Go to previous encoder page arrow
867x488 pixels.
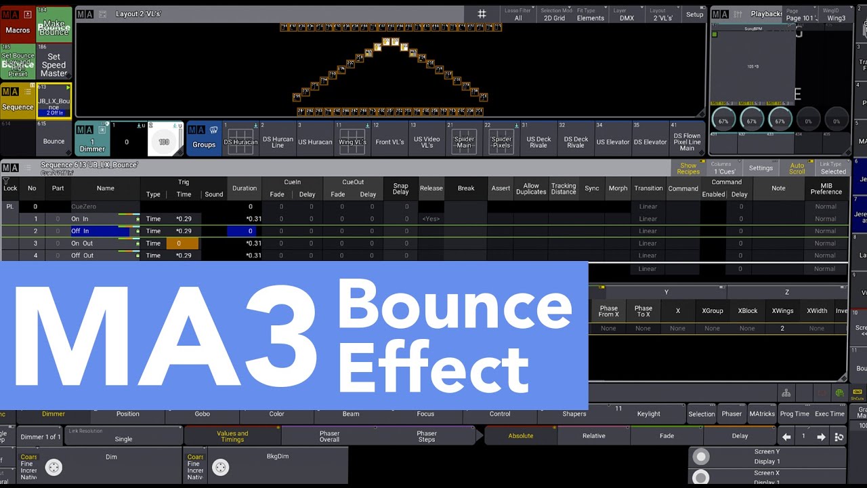(786, 437)
